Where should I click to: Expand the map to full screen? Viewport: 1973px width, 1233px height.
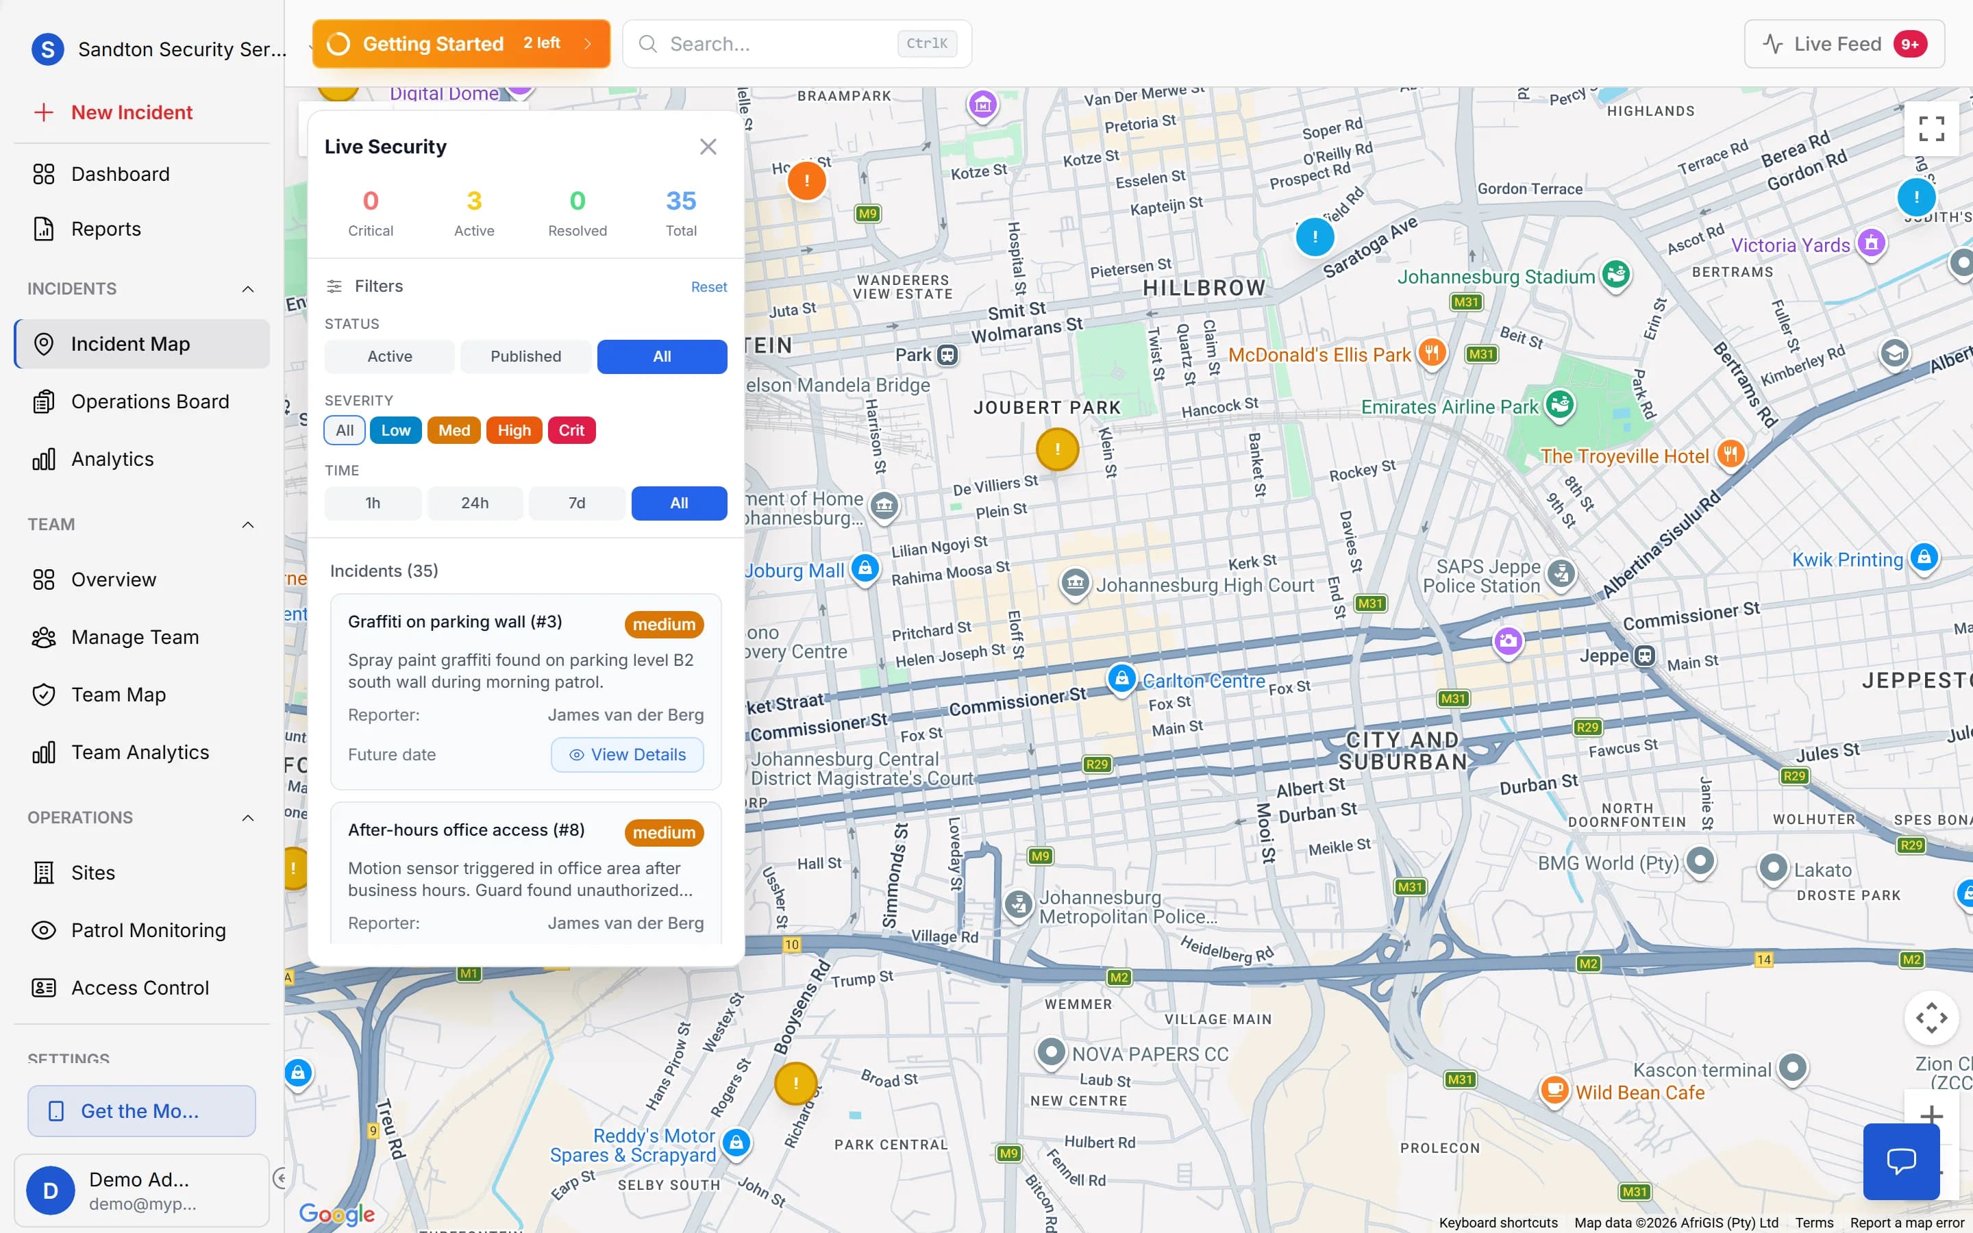point(1931,128)
